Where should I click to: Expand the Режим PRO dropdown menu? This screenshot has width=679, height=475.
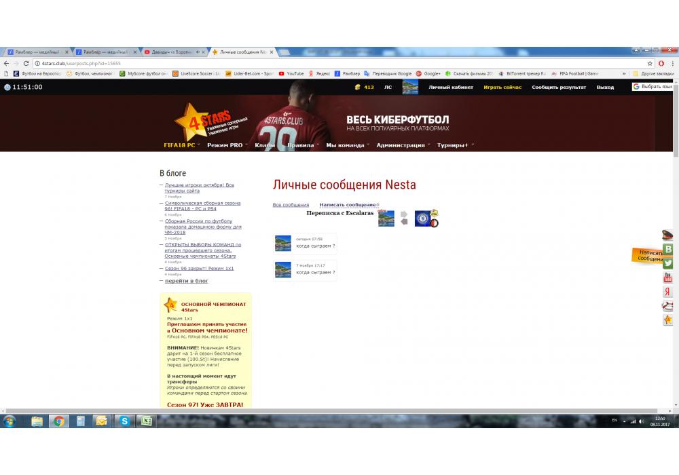[225, 145]
